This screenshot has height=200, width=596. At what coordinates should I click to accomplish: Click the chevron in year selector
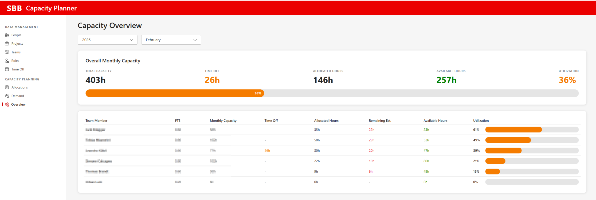(131, 40)
